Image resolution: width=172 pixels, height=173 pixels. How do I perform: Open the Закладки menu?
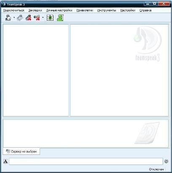click(x=35, y=11)
